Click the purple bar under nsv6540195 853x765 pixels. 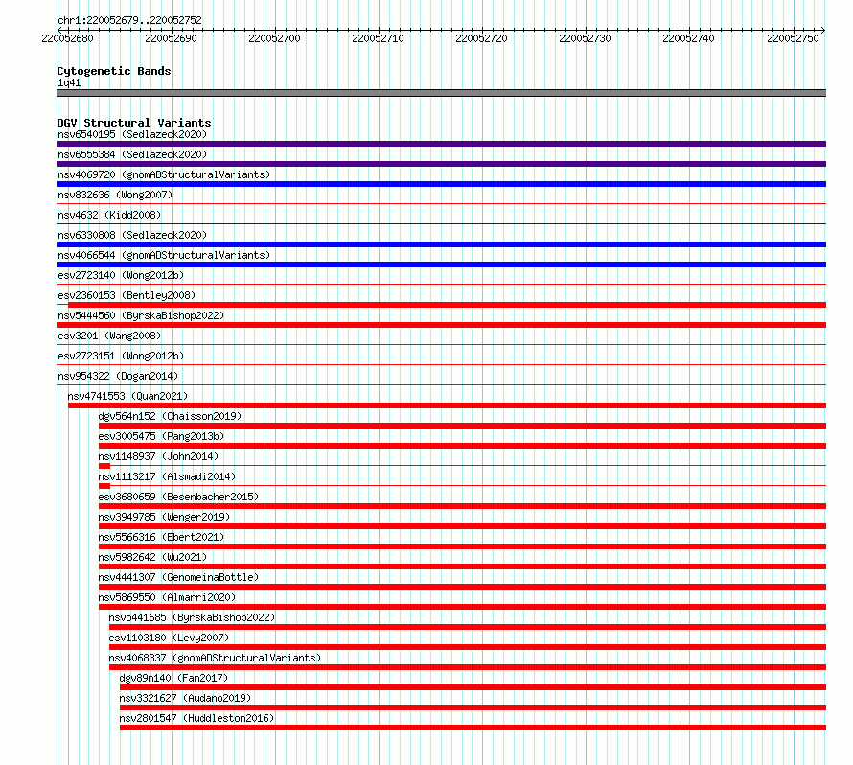(441, 144)
